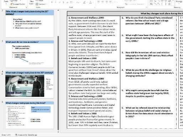This screenshot has width=183, height=137.
Task: Select slide 2 thumbnail with Sharp Start
Action: pos(30,23)
